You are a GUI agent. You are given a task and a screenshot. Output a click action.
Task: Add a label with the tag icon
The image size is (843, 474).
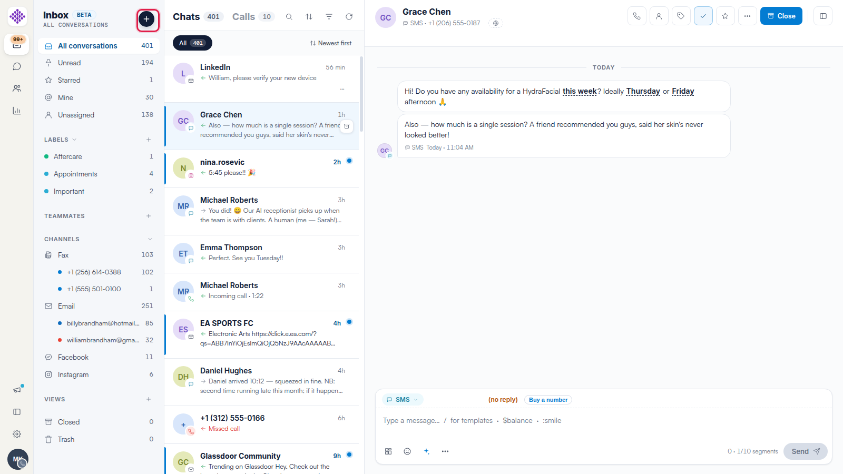coord(681,16)
